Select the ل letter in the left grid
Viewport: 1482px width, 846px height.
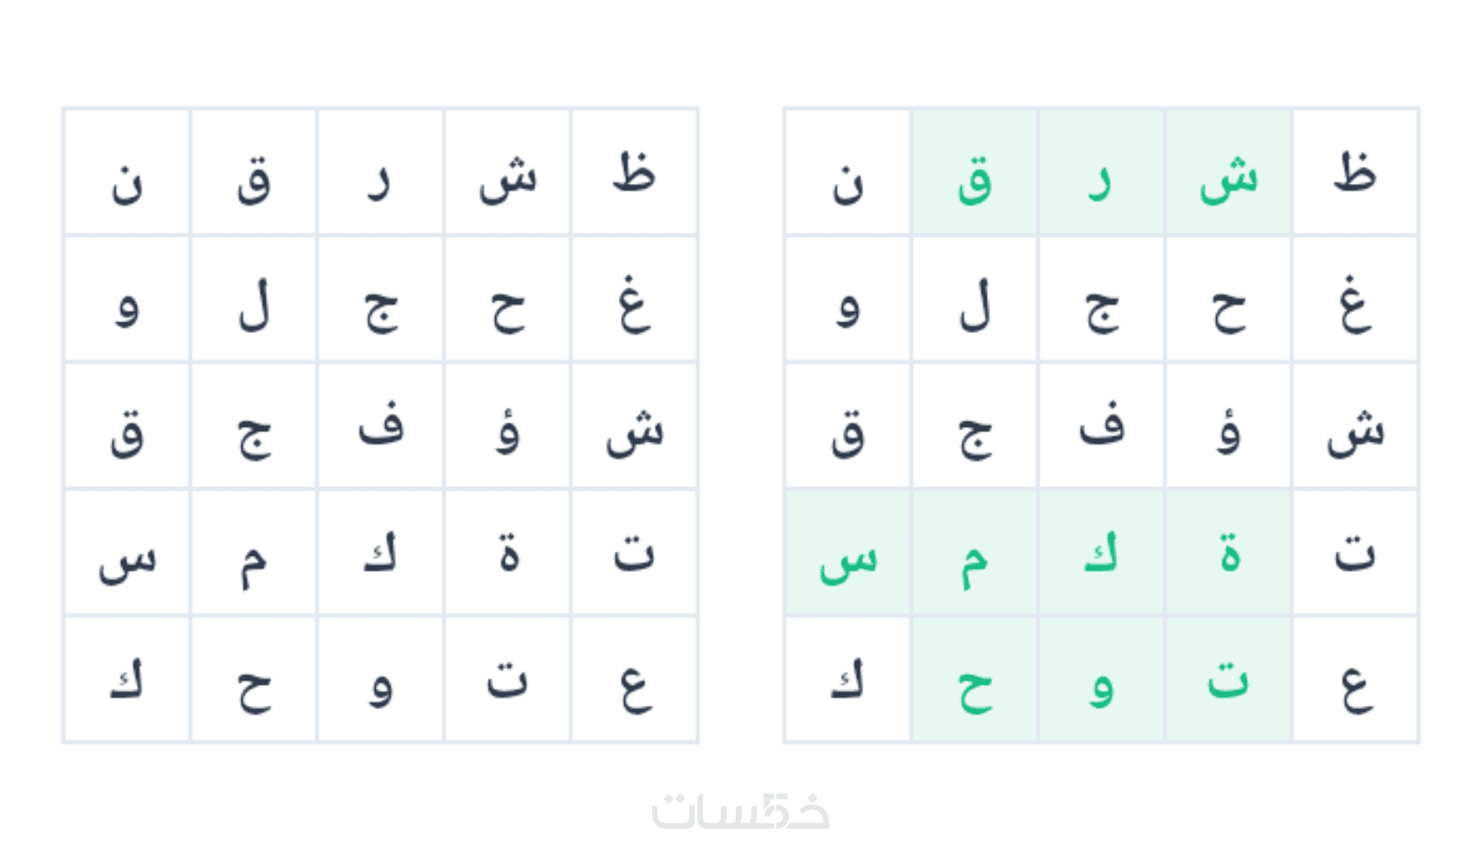point(254,299)
